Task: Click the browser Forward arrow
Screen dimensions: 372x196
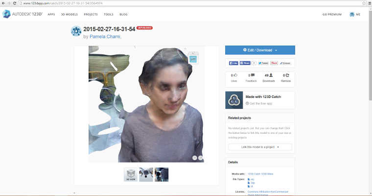Action: click(x=9, y=3)
